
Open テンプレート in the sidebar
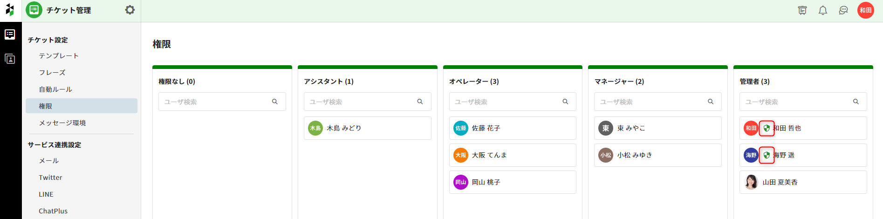59,56
